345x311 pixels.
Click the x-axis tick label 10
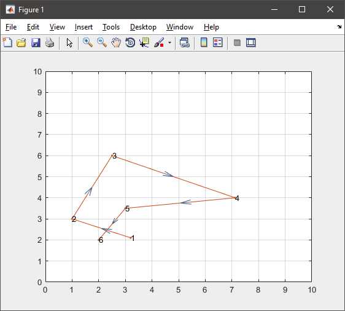[312, 290]
